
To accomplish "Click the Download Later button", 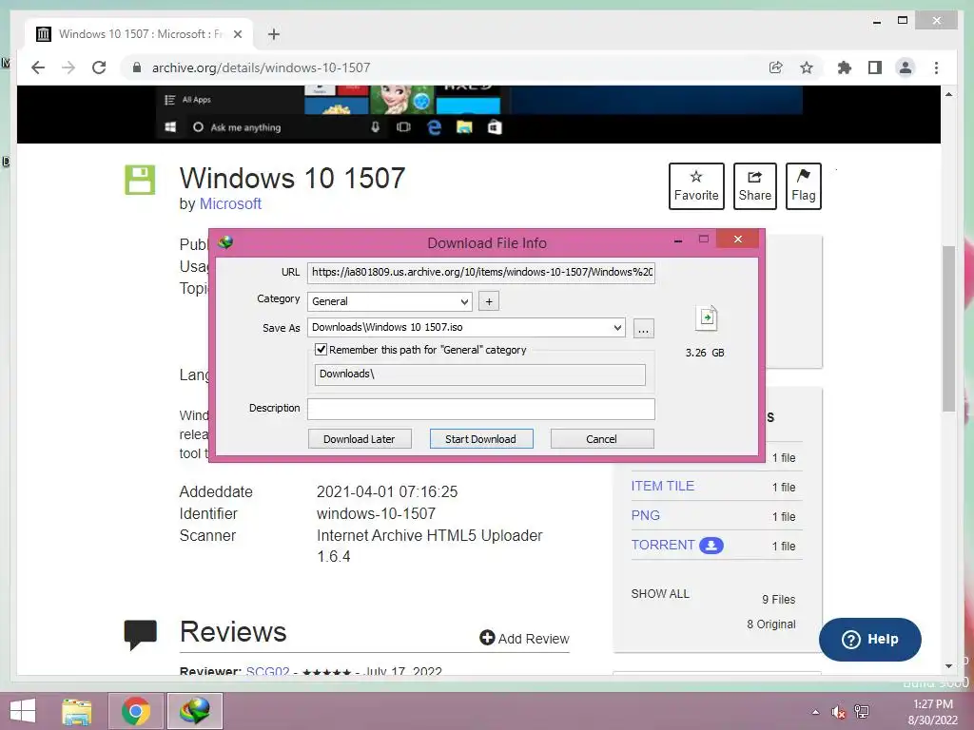I will [x=360, y=439].
